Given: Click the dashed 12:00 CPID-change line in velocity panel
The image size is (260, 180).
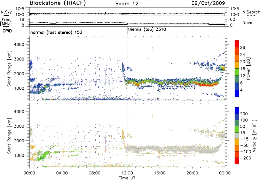Looking at the screenshot, I should coord(127,135).
